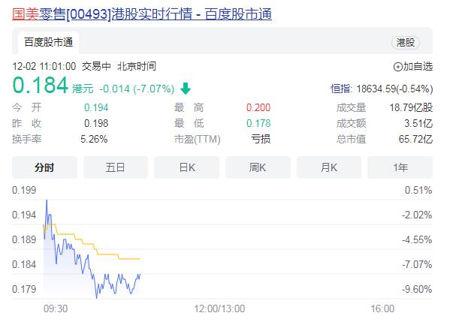
Task: Click the 09:30 time axis label
Action: 56,308
